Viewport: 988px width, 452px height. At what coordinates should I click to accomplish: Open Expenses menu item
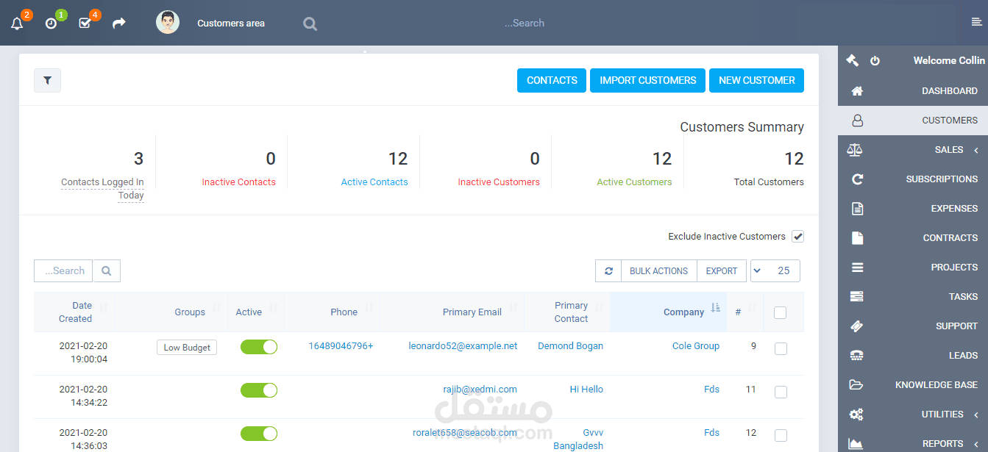[x=913, y=209]
